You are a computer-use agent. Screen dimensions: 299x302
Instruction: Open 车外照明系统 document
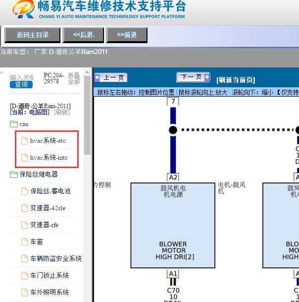50,293
